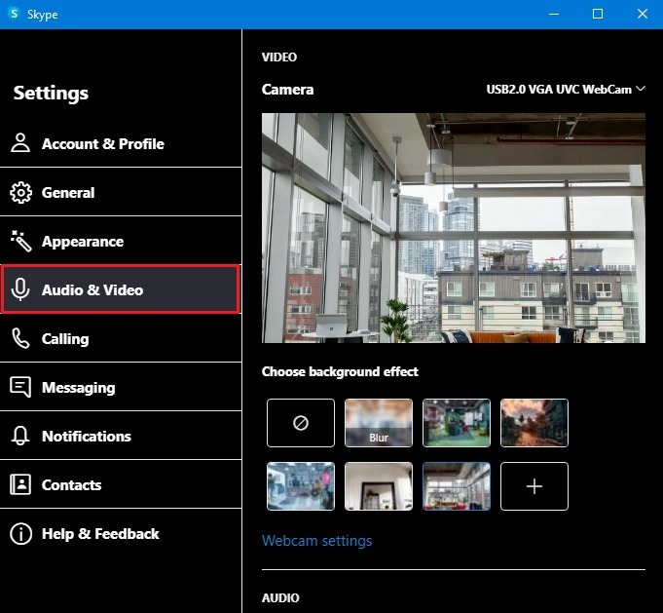Click the bell icon beside Notifications
Screen dimensions: 663x613
(x=20, y=436)
